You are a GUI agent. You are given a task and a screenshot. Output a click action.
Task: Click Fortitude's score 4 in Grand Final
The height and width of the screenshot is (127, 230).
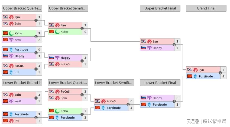(223, 76)
